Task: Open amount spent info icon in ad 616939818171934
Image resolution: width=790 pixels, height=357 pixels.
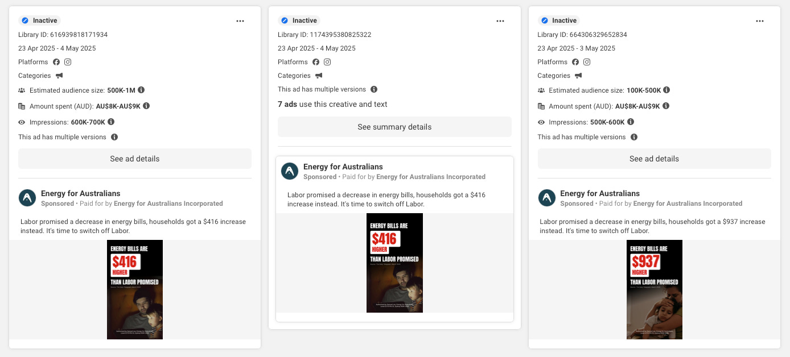Action: click(146, 106)
